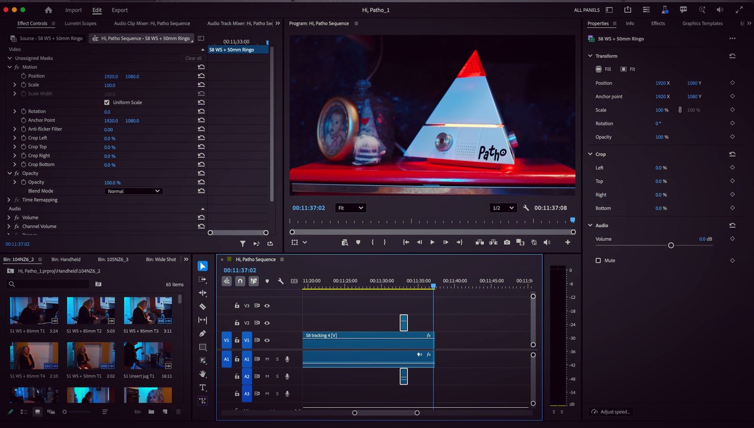Click Go to In point button
This screenshot has width=754, height=428.
(406, 242)
